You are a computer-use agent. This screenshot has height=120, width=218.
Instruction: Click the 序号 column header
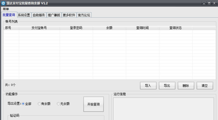tap(11, 28)
